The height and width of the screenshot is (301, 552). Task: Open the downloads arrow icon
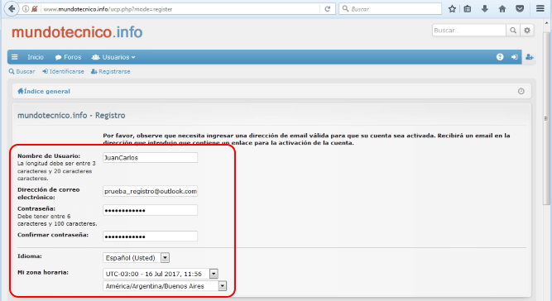click(x=485, y=9)
